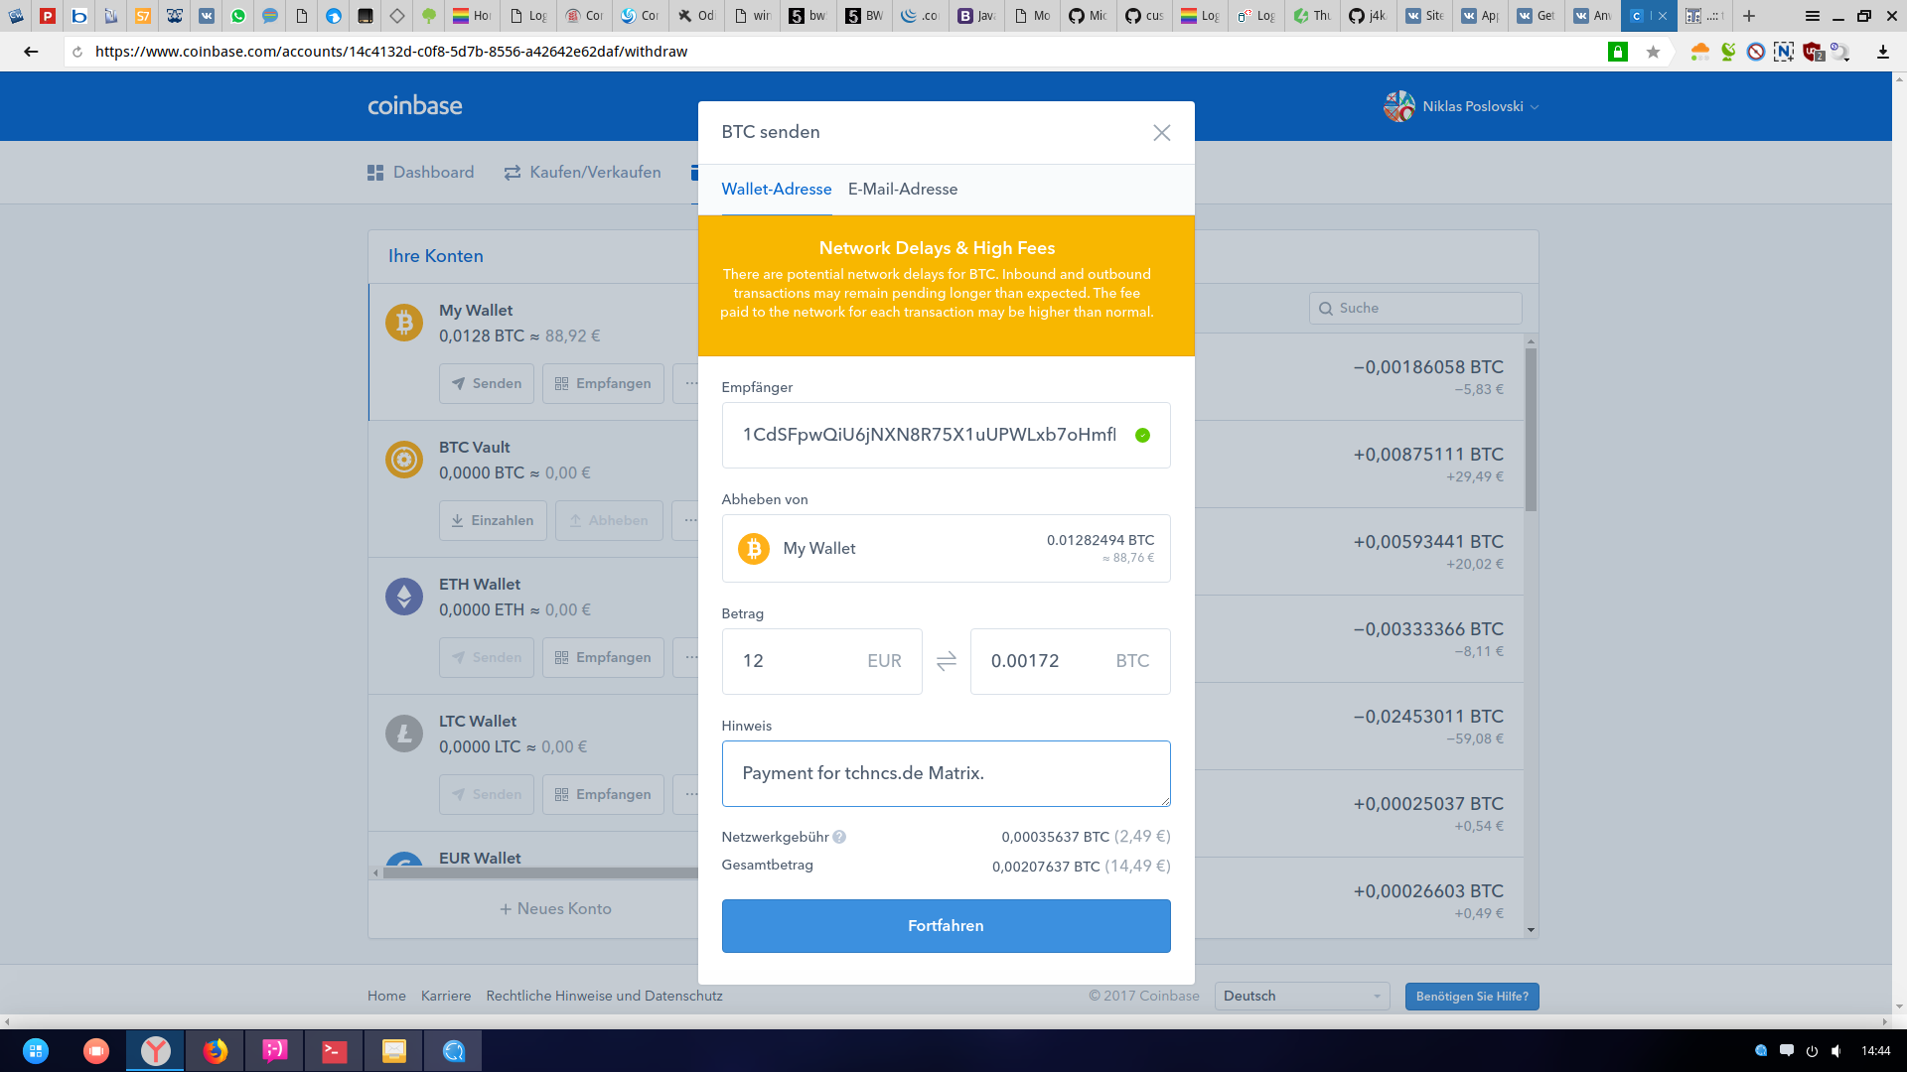Screen dimensions: 1907x1072
Task: Click the ETH Wallet icon
Action: pyautogui.click(x=403, y=597)
